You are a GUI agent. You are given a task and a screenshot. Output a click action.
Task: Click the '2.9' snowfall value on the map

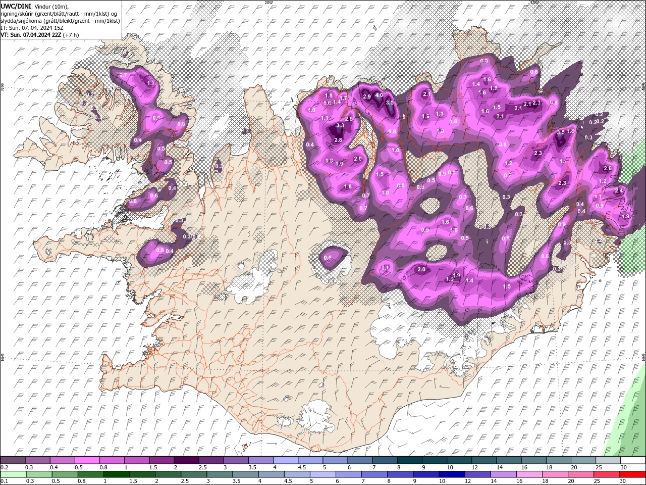pos(367,96)
